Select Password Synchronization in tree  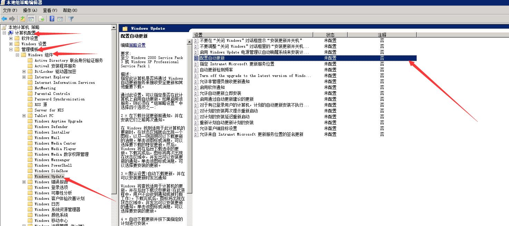(x=59, y=99)
